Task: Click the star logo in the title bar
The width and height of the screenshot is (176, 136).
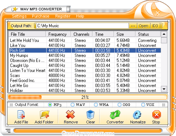Action: (15, 9)
